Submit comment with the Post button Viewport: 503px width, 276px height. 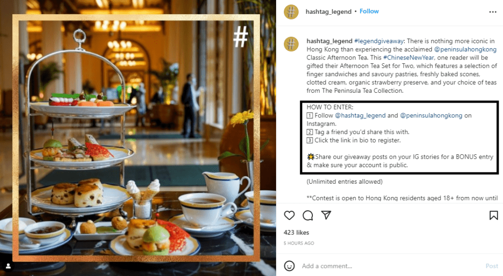tap(491, 266)
